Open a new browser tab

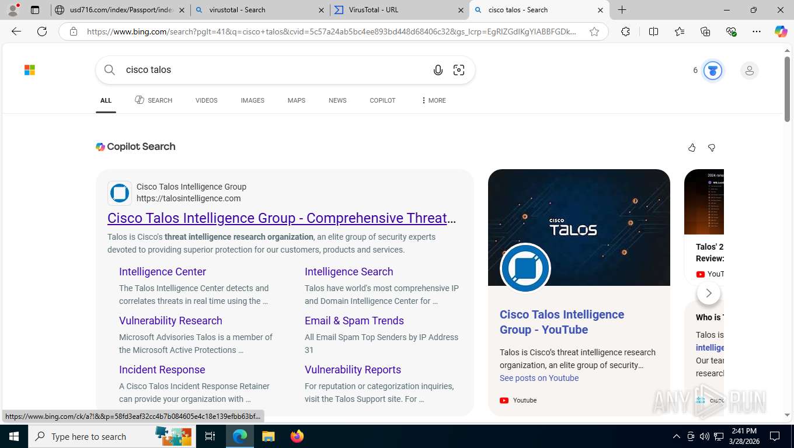click(622, 10)
